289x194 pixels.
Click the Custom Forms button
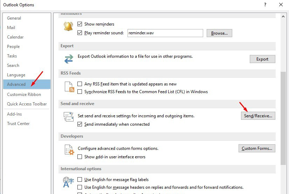[257, 148]
